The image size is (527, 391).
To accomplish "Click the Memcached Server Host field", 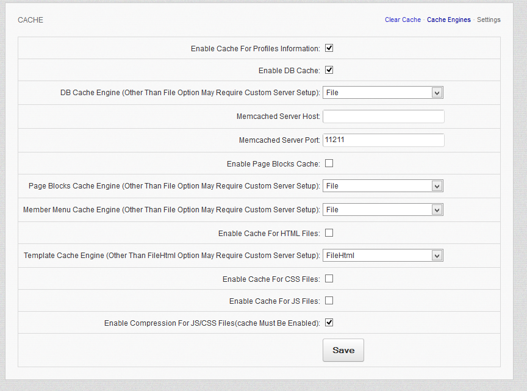I will point(383,117).
